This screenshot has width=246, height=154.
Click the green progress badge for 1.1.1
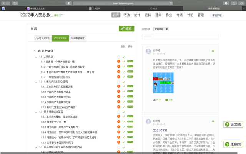click(130, 61)
